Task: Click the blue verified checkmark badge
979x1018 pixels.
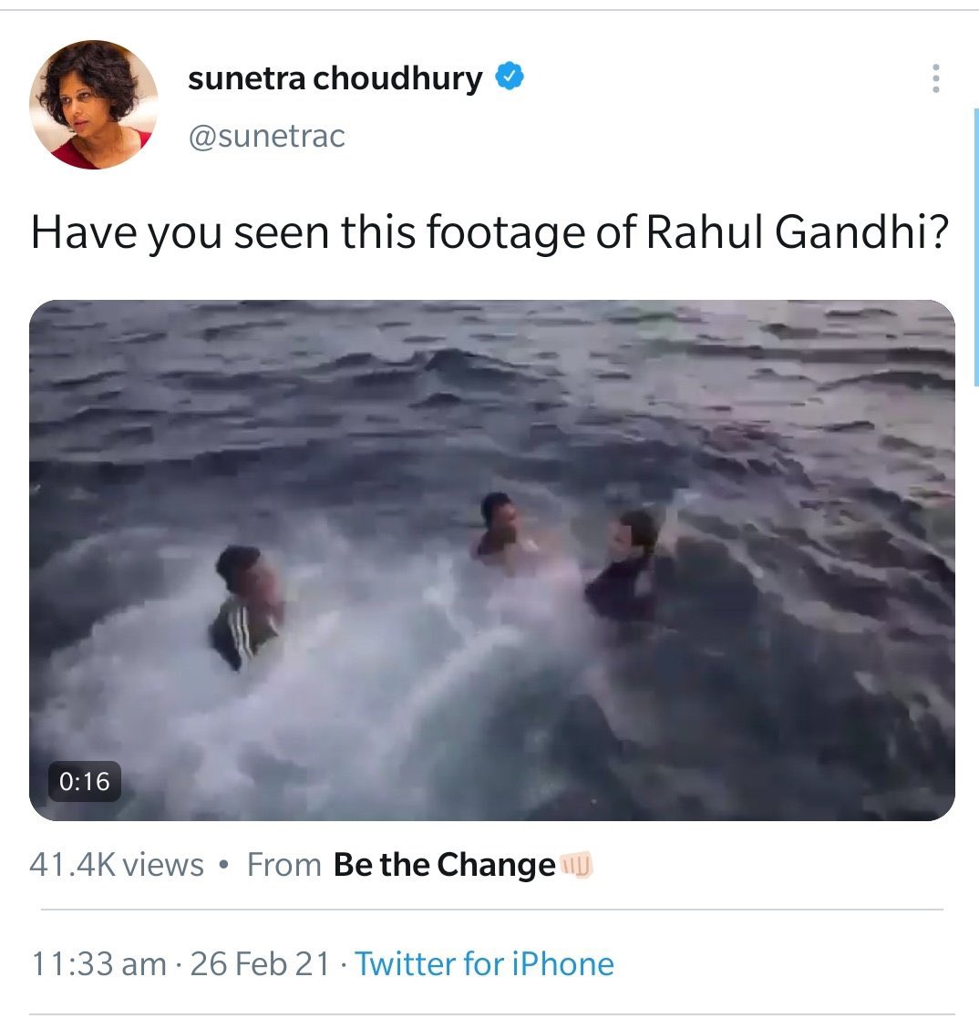Action: 510,78
